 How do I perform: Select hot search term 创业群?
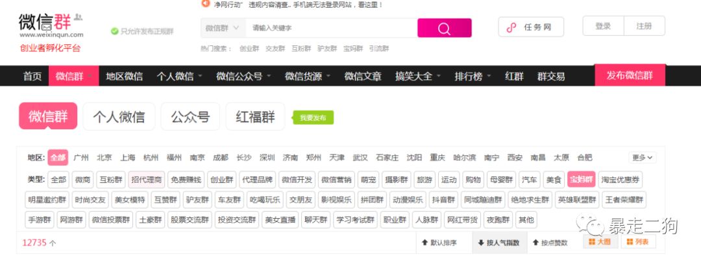click(x=249, y=49)
